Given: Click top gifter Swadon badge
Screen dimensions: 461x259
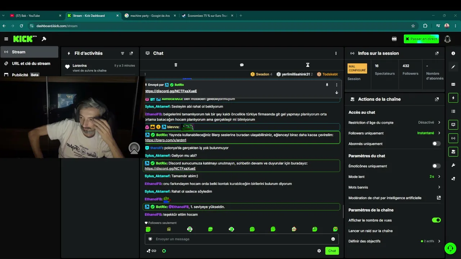Looking at the screenshot, I should (261, 74).
